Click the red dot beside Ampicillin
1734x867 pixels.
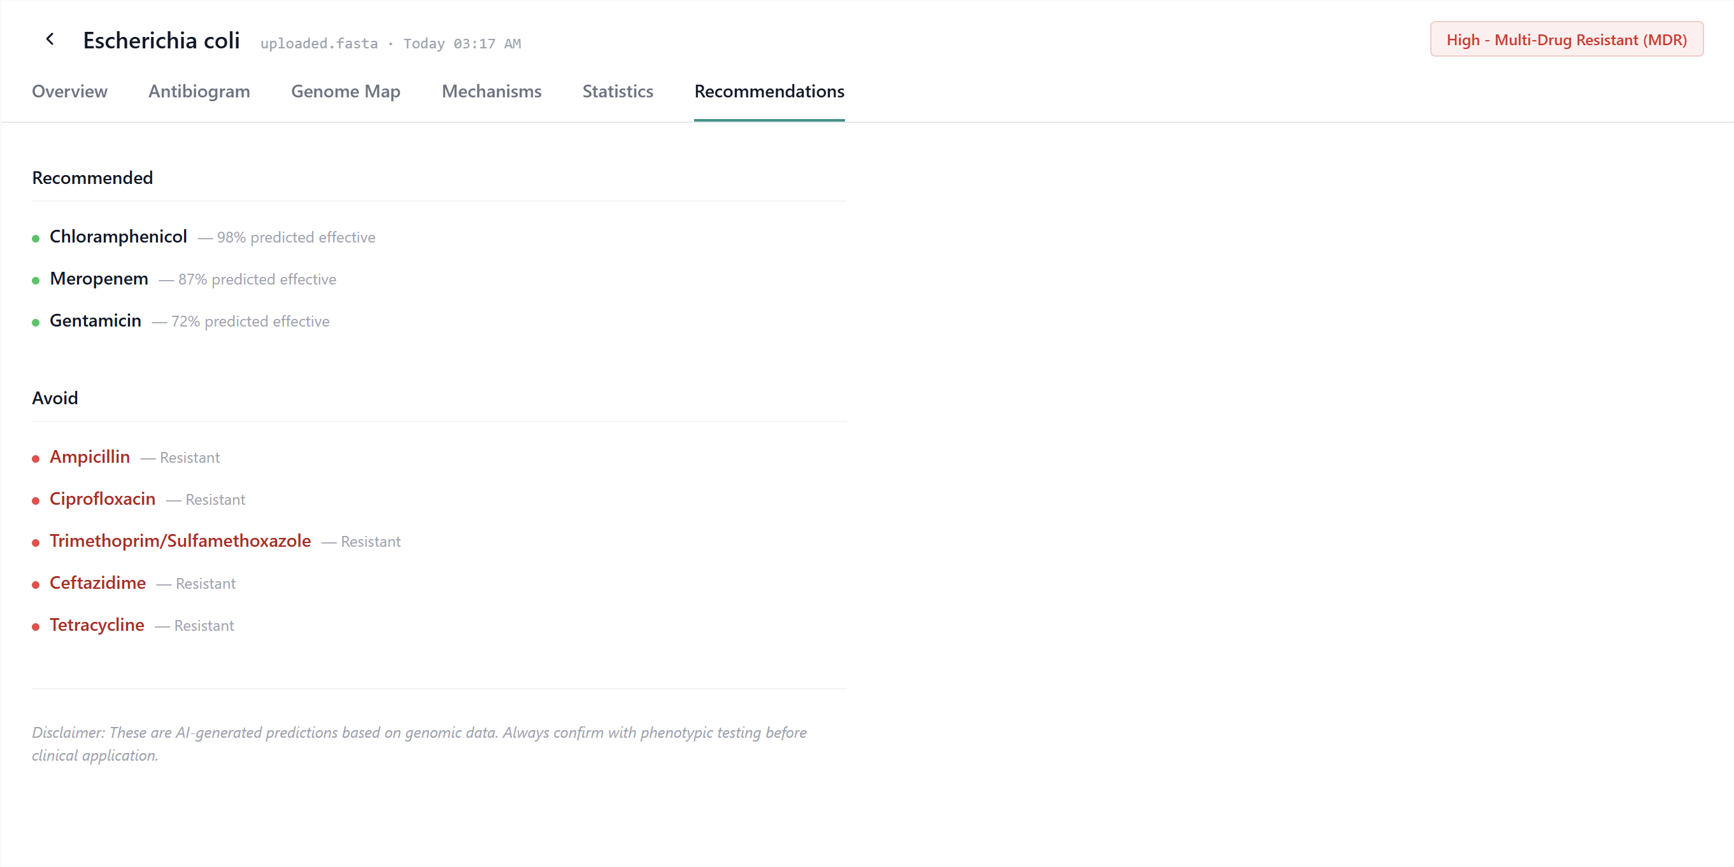(x=36, y=459)
